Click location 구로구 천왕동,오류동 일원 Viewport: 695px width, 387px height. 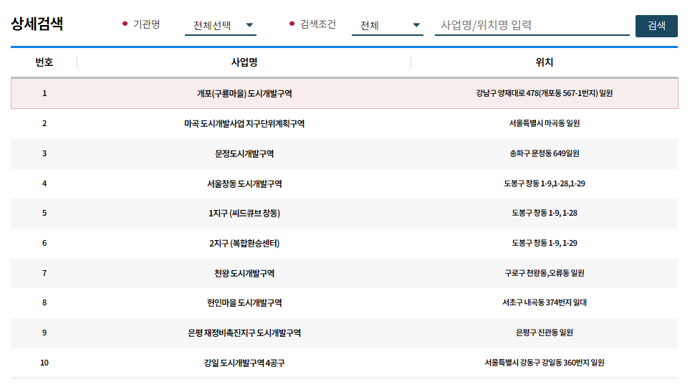[x=545, y=273]
